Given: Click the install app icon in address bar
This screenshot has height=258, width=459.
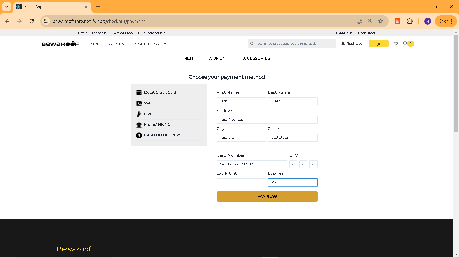Looking at the screenshot, I should point(359,21).
